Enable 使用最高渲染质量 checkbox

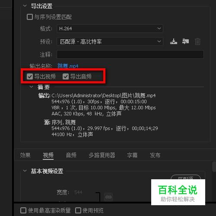click(23, 210)
